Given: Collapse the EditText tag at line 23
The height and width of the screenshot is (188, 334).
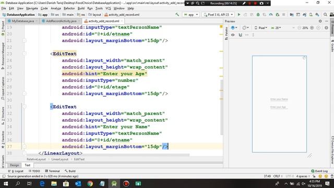Looking at the screenshot, I should [x=25, y=54].
